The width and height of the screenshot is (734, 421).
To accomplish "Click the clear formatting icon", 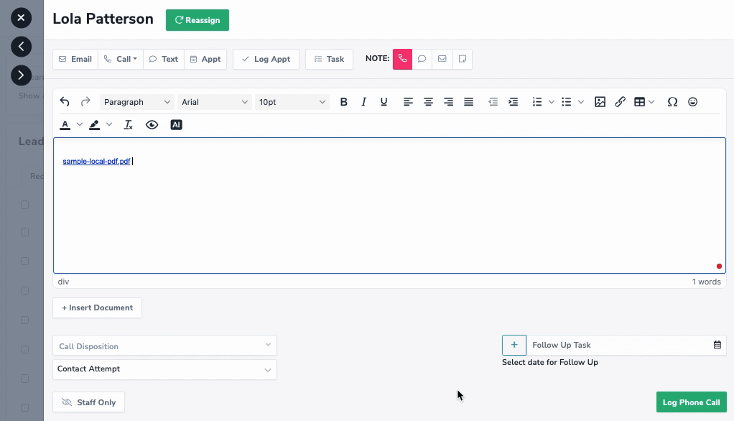I will pos(129,125).
